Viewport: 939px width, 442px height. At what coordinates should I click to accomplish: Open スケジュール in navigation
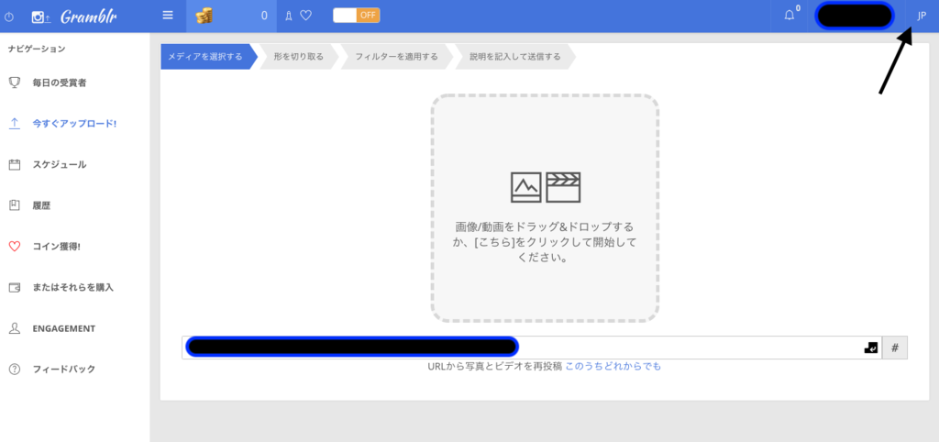pyautogui.click(x=60, y=165)
